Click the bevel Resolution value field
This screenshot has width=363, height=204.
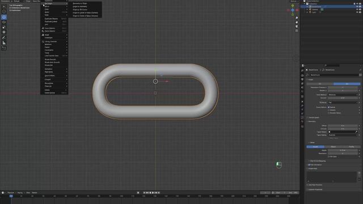point(343,154)
